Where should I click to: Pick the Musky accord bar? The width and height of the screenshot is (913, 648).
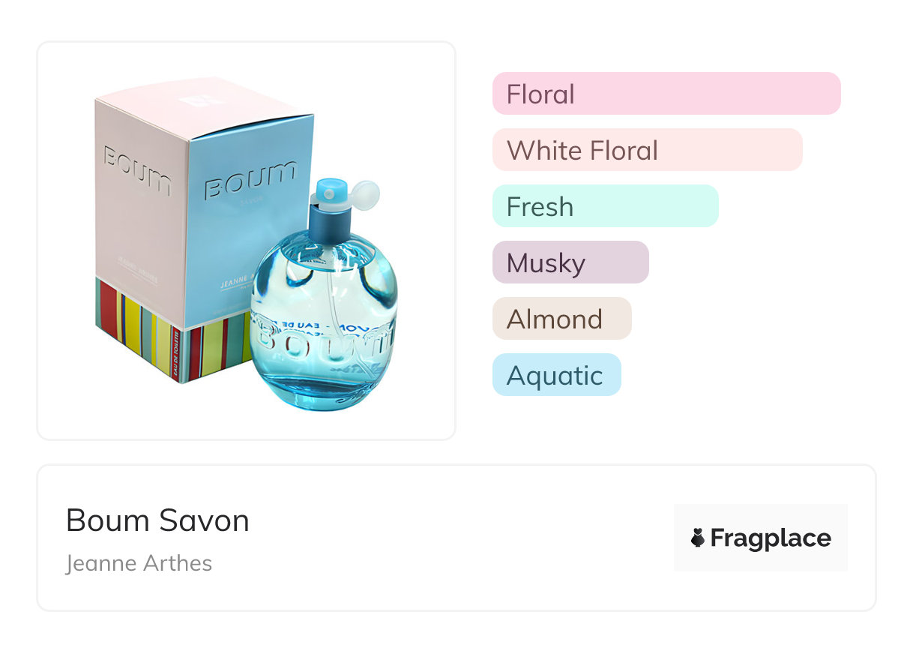570,262
